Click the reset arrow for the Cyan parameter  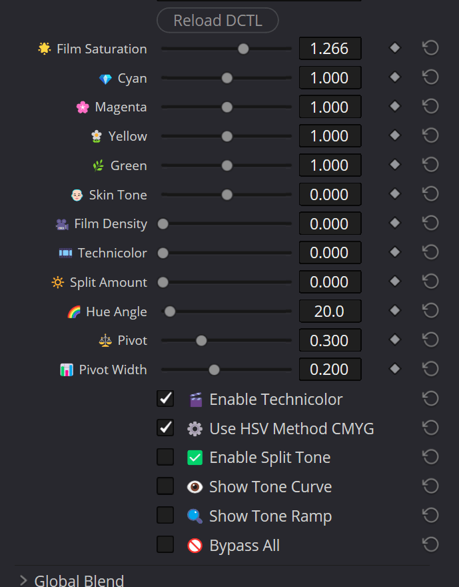click(x=430, y=77)
